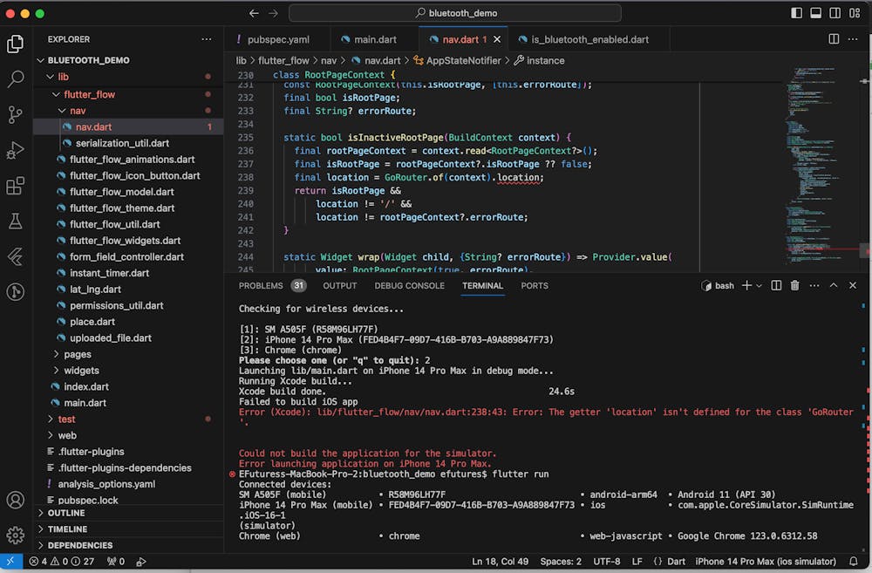Switch to the pubspec.yaml editor tab
This screenshot has height=573, width=872.
[x=277, y=39]
